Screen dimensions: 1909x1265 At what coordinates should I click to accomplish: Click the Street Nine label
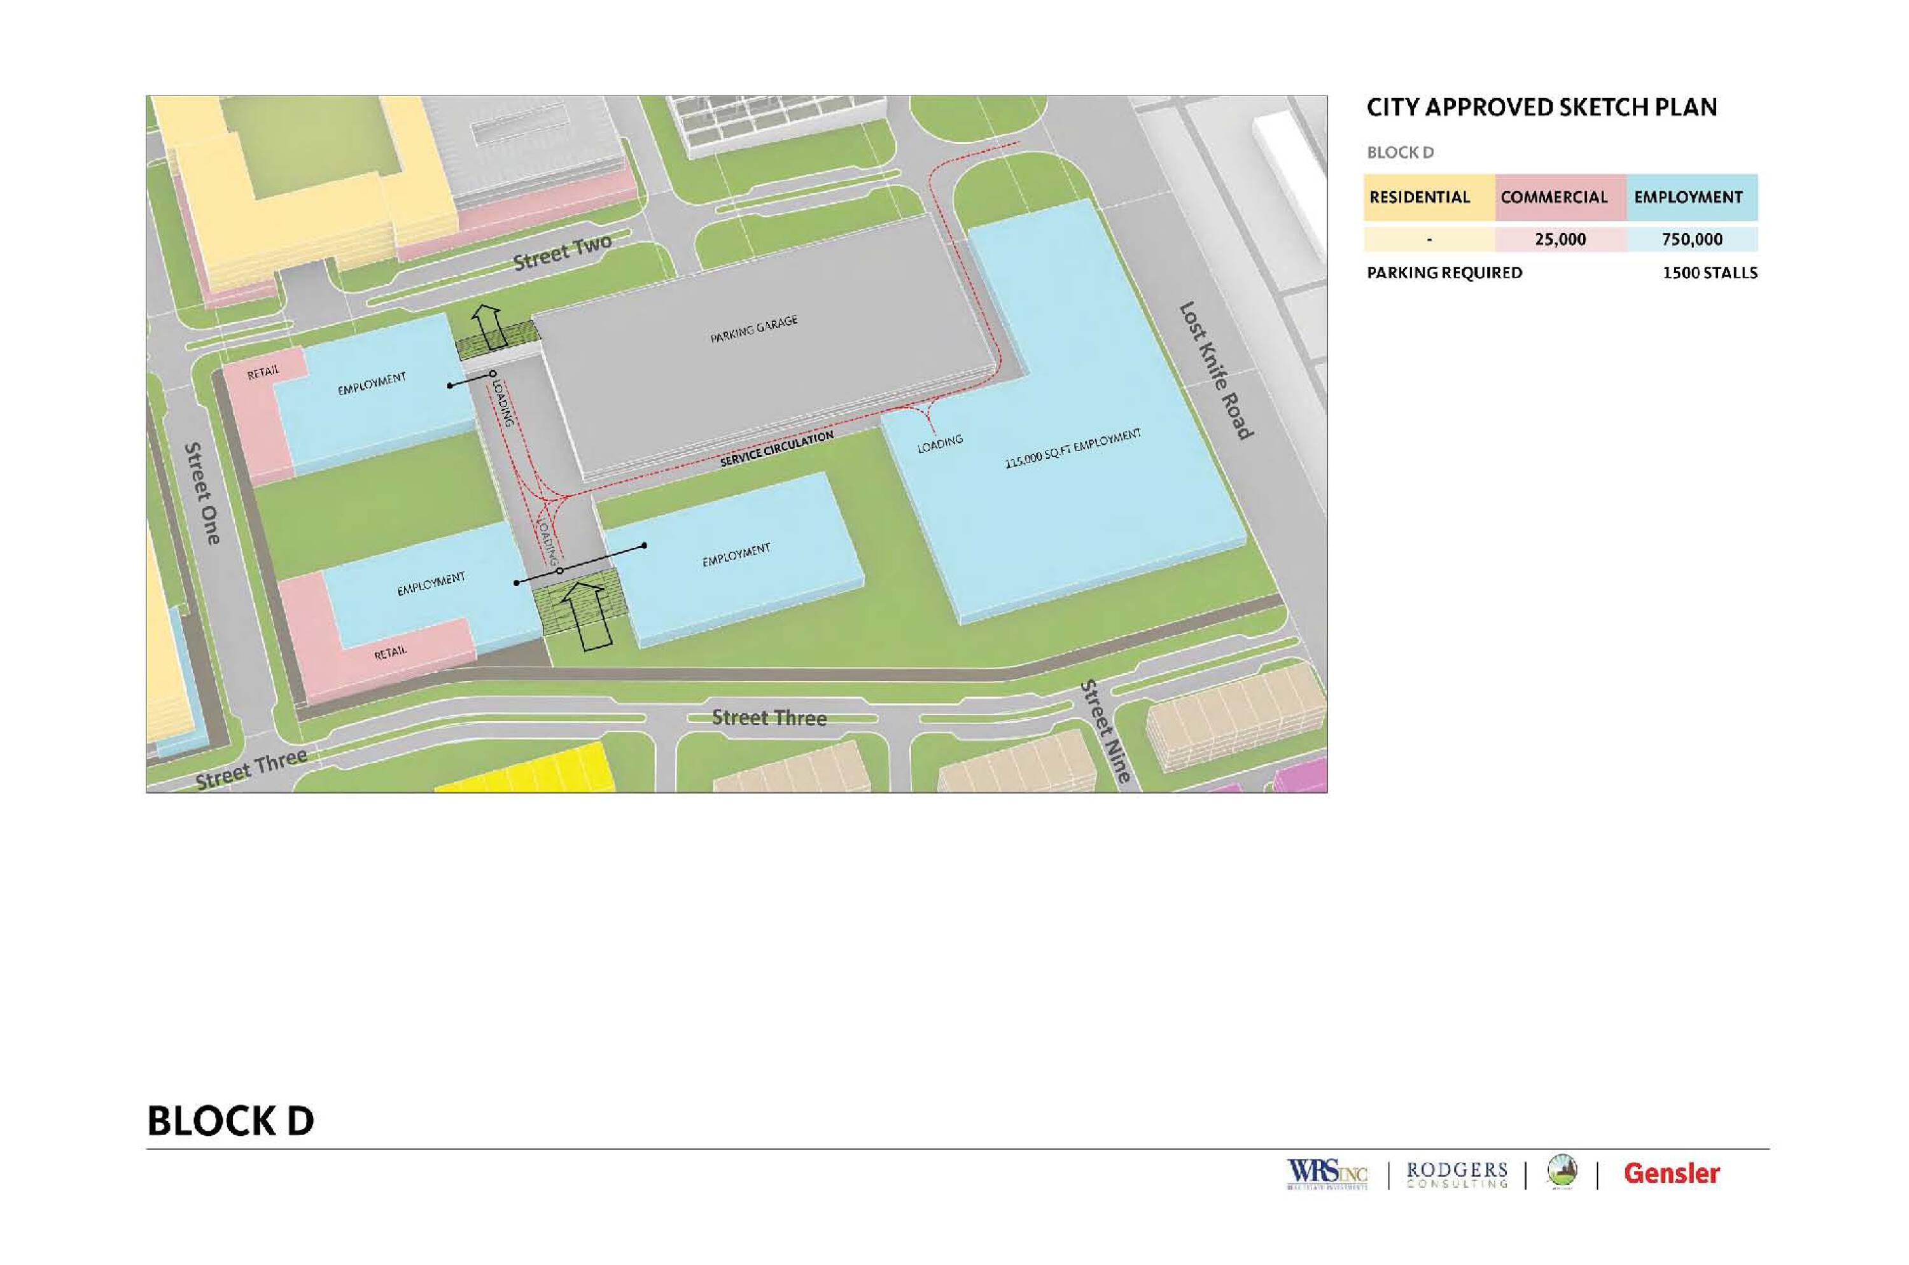(x=1105, y=731)
